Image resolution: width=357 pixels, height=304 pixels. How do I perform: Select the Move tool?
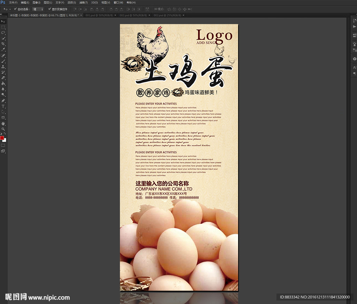(3, 21)
